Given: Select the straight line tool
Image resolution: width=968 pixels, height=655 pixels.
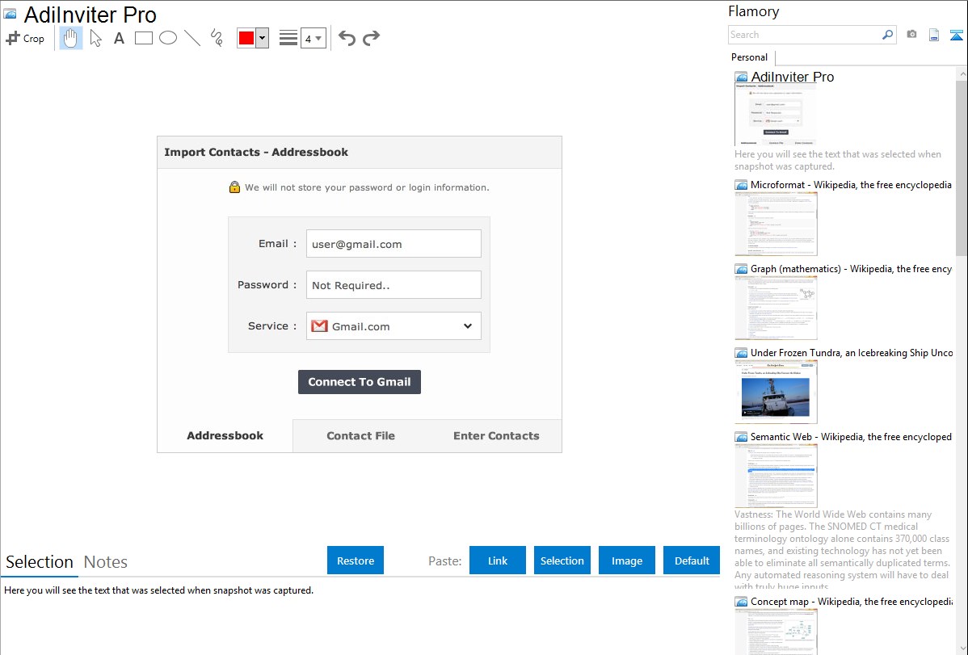Looking at the screenshot, I should 192,38.
